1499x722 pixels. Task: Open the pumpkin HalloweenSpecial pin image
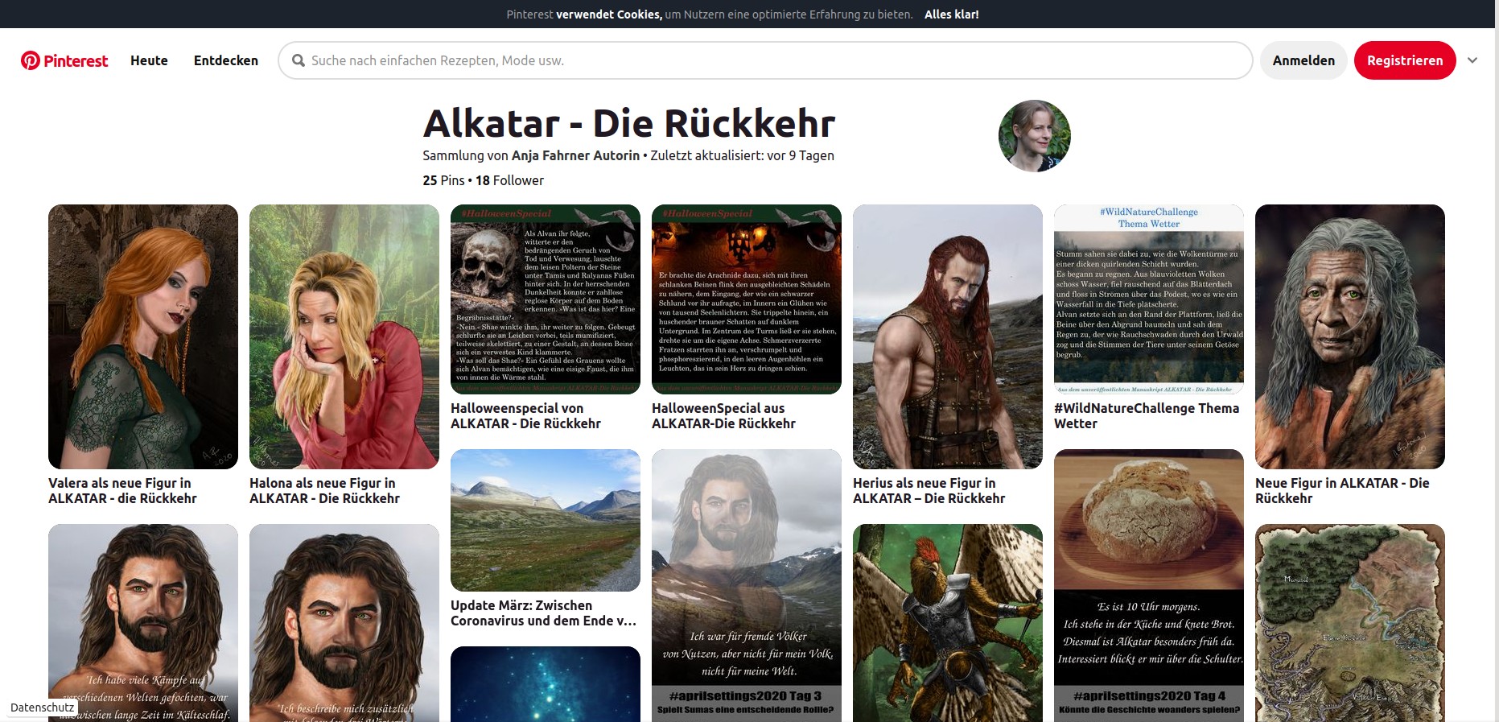click(x=747, y=299)
